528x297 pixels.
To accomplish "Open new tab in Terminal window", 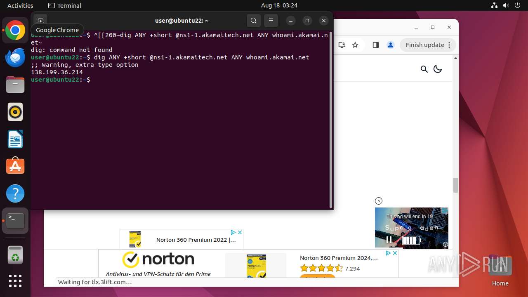I will point(40,21).
